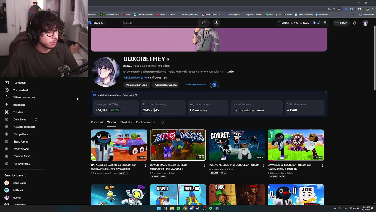Switch to the Playlists tab
This screenshot has width=376, height=212.
tap(126, 122)
